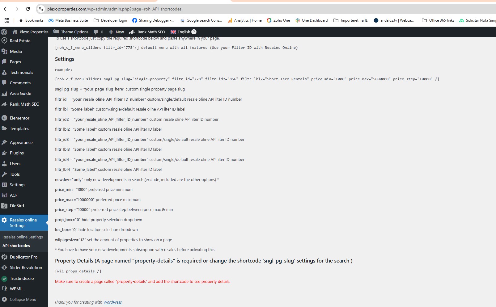This screenshot has width=496, height=307.
Task: Open the English language switcher
Action: [180, 32]
